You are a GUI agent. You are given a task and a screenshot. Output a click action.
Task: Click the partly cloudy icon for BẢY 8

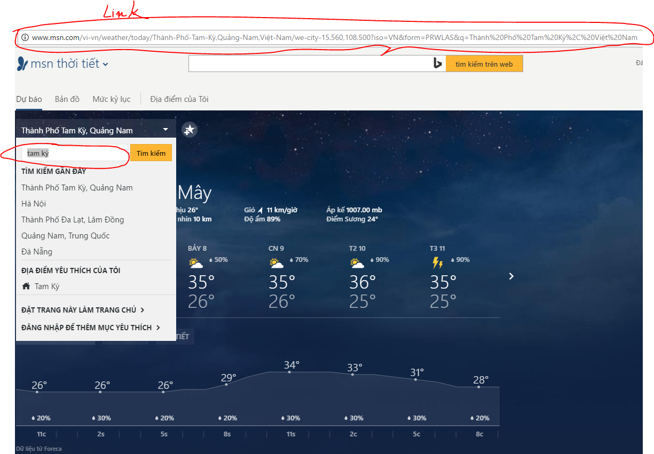(195, 263)
